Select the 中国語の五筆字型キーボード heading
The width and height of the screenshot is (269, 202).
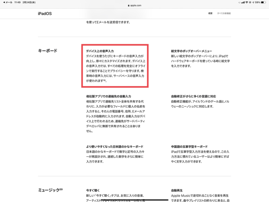[189, 146]
